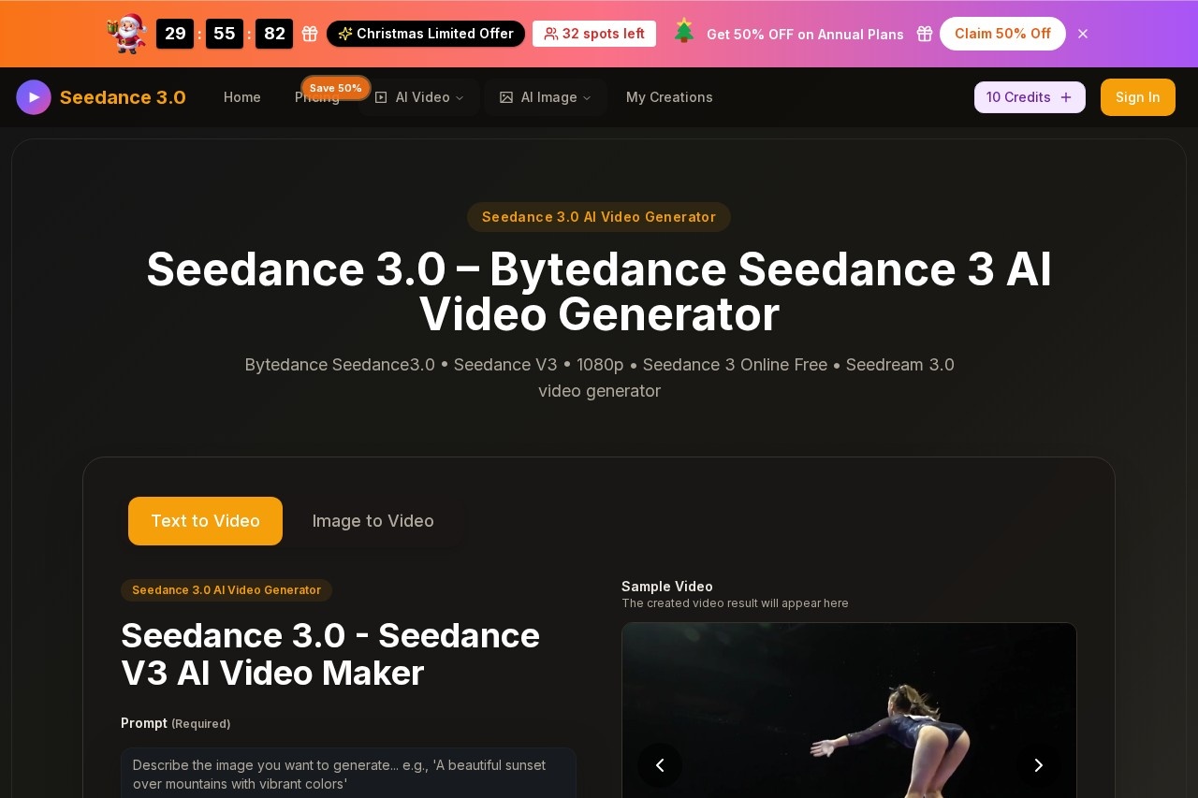Screen dimensions: 1198x798
Task: Click the countdown minutes value 55
Action: (225, 34)
